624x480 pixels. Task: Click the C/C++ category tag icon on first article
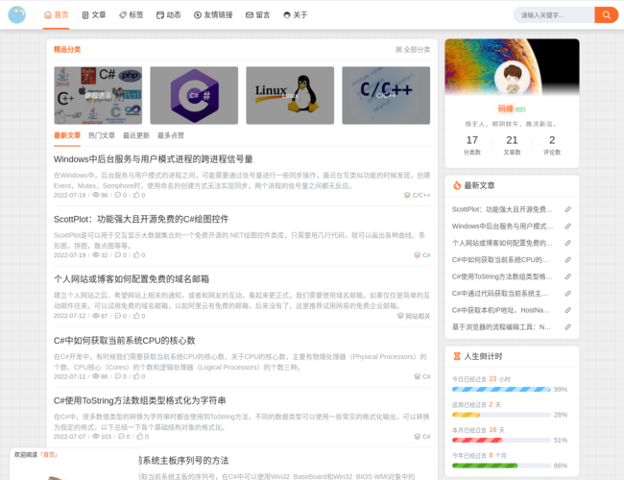point(407,195)
